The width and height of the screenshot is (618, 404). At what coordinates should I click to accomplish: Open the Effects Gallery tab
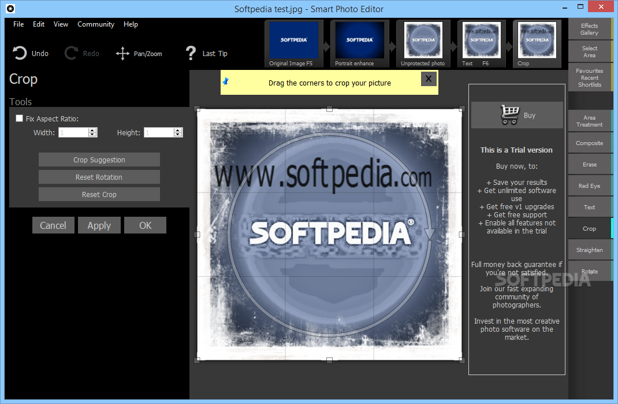(x=590, y=29)
